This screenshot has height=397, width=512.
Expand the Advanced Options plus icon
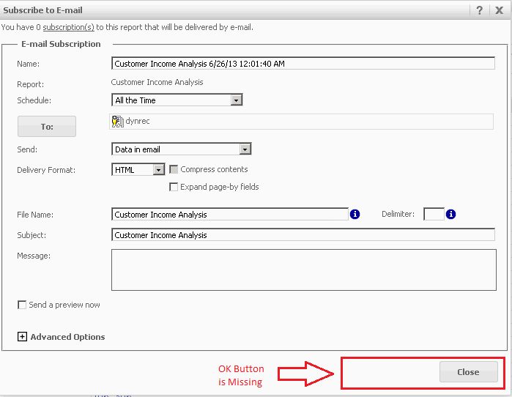22,337
